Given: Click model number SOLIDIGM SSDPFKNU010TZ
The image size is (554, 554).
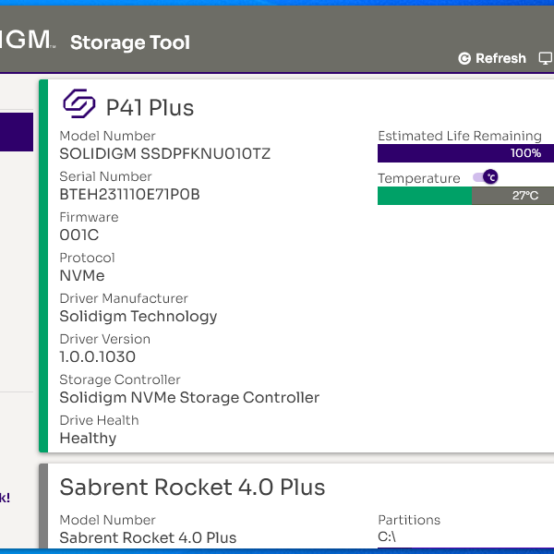Looking at the screenshot, I should 165,153.
